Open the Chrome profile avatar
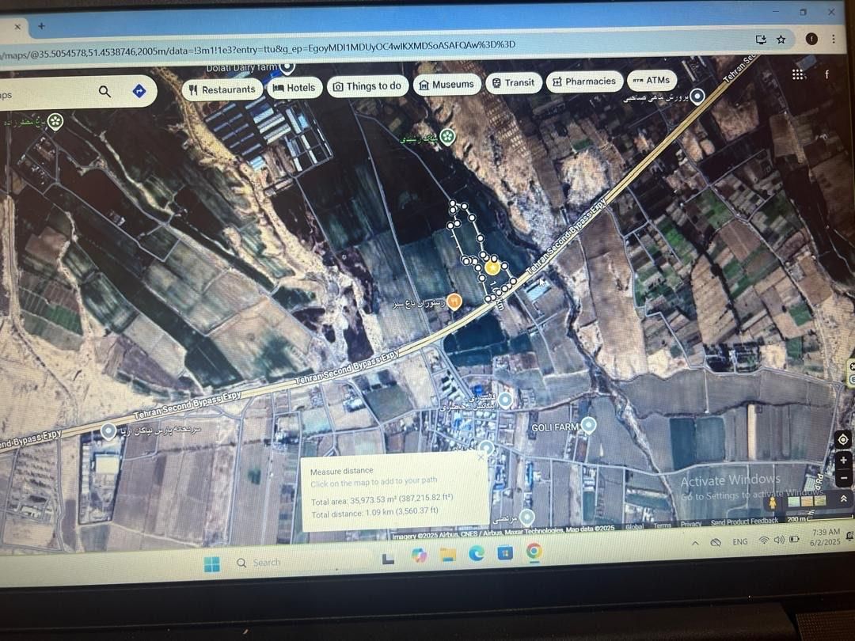The image size is (855, 641). point(811,39)
